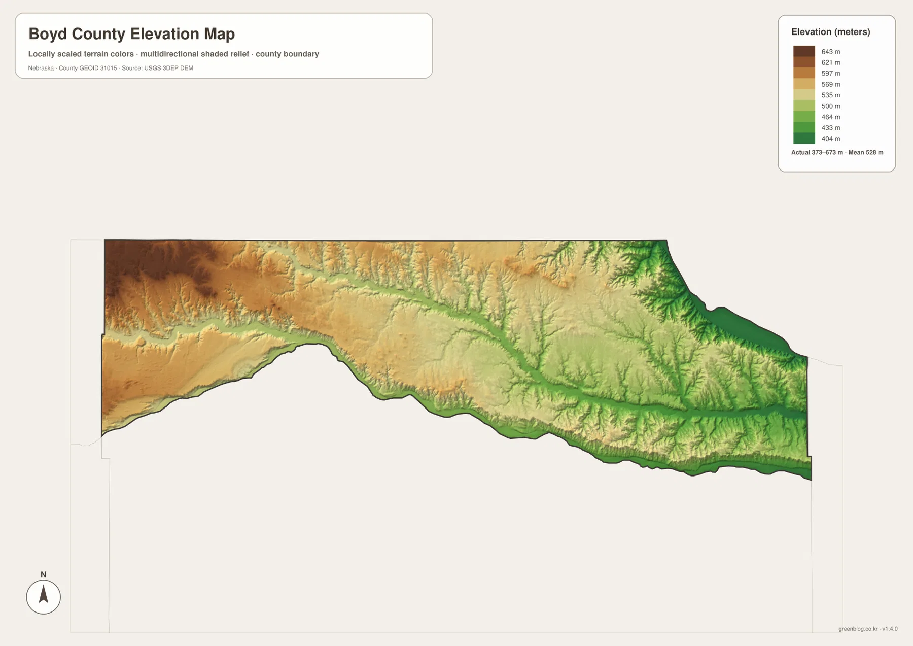Pick the 500 m light green swatch
This screenshot has width=913, height=646.
click(804, 106)
